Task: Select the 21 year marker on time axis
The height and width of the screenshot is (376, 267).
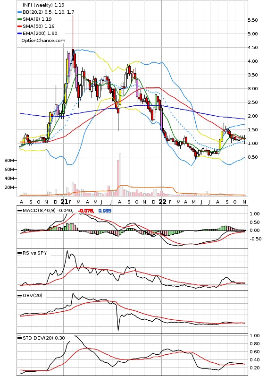Action: click(x=64, y=202)
